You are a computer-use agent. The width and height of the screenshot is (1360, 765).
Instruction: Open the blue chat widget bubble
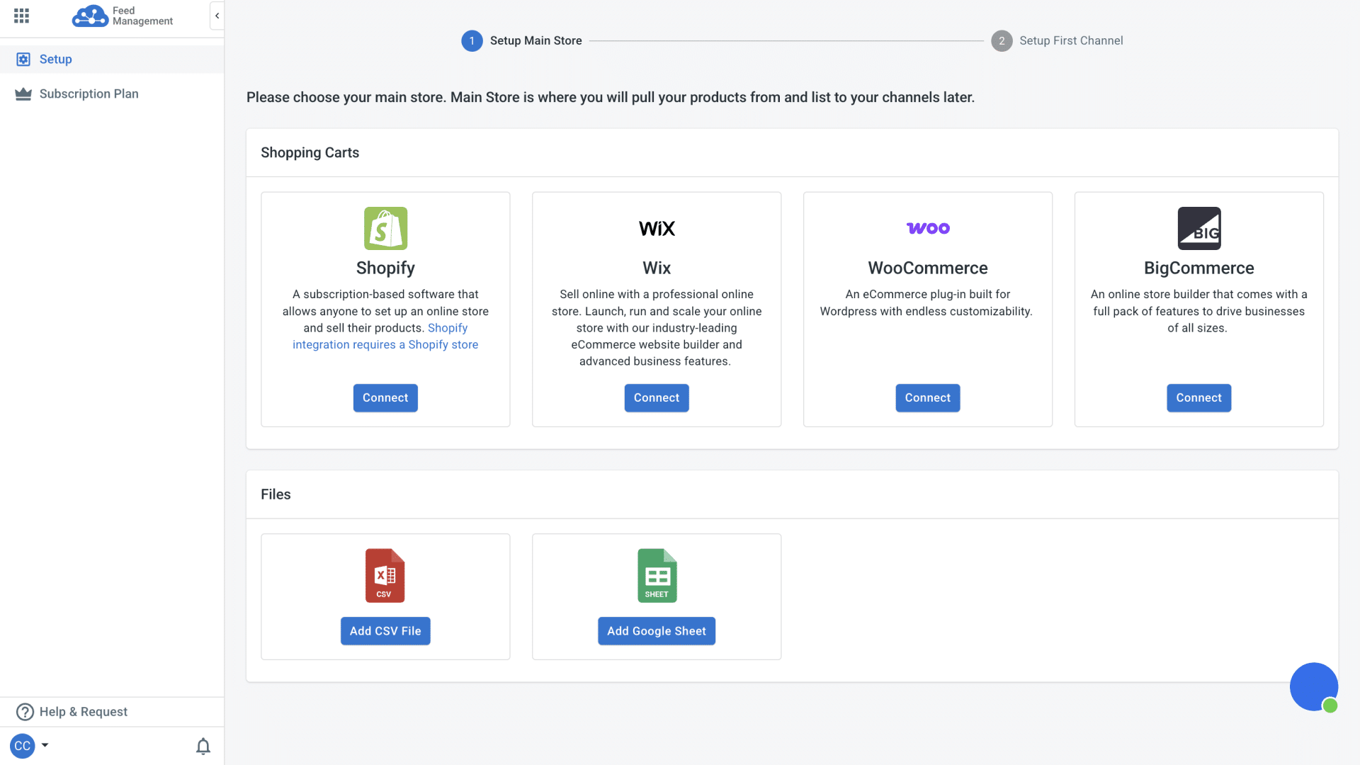[1314, 687]
